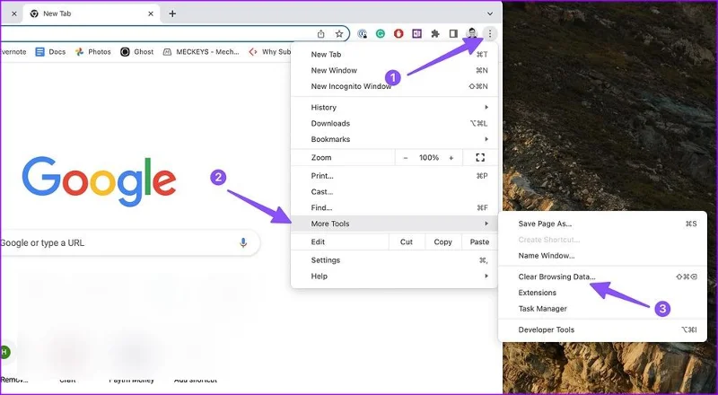Click the tab search chevron icon
The image size is (718, 395).
coord(490,13)
